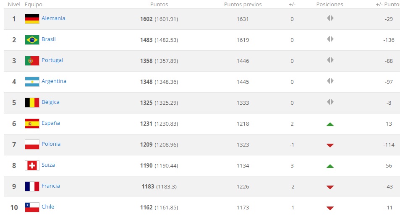
Task: Click the unchanged position arrows for Brasil
Action: coord(330,39)
